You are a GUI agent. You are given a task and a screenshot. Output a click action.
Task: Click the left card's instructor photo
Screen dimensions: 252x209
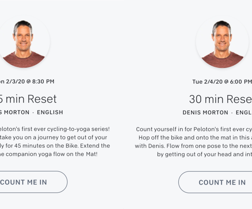tap(24, 42)
